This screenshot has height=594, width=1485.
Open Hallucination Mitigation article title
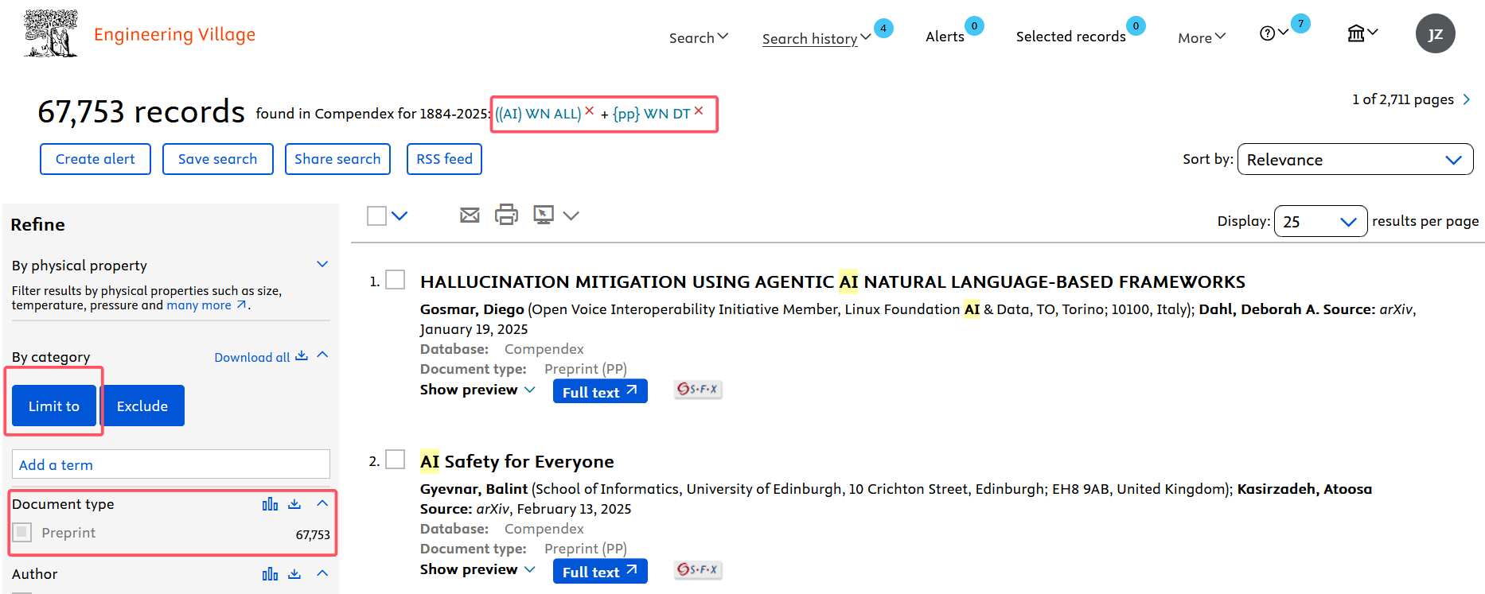pyautogui.click(x=832, y=281)
